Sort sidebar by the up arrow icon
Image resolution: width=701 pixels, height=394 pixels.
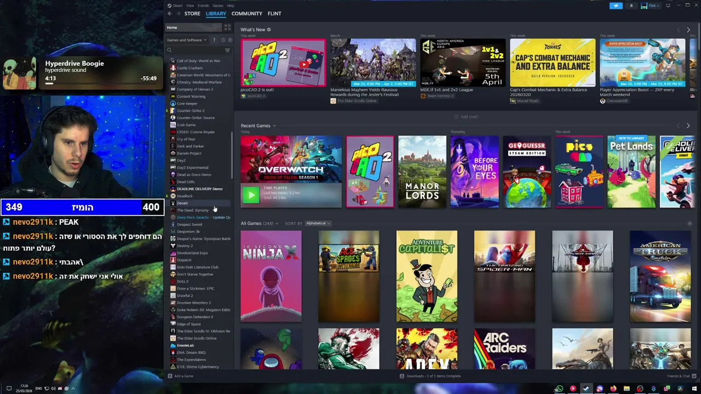point(214,40)
